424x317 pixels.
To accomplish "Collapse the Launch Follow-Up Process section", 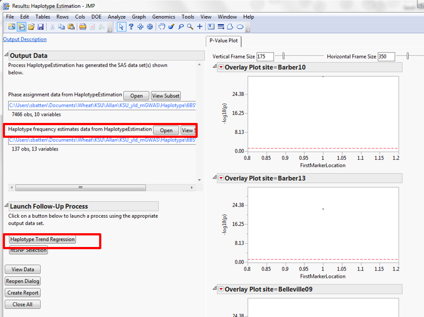I will [x=6, y=206].
